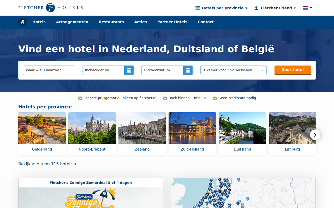
Task: Click the home icon in navigation bar
Action: click(22, 22)
